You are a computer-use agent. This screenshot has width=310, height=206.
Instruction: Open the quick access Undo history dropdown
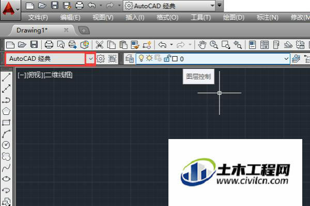pyautogui.click(x=101, y=6)
